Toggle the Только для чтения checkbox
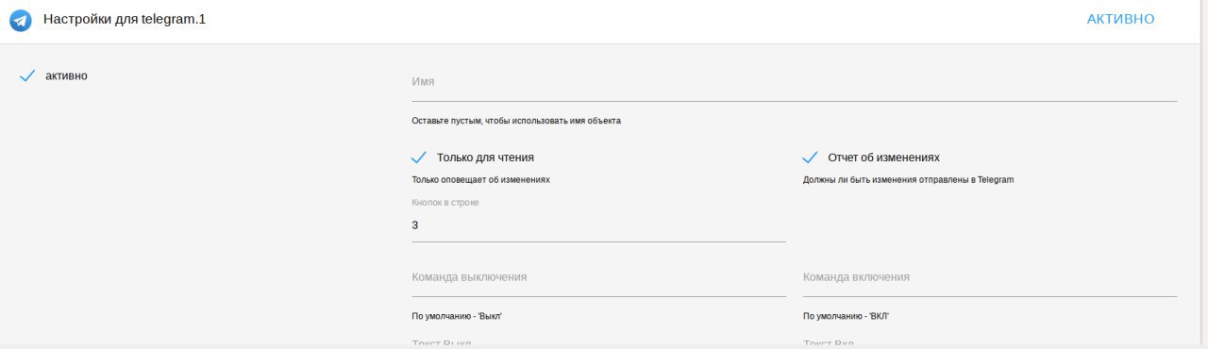Image resolution: width=1208 pixels, height=349 pixels. [420, 158]
